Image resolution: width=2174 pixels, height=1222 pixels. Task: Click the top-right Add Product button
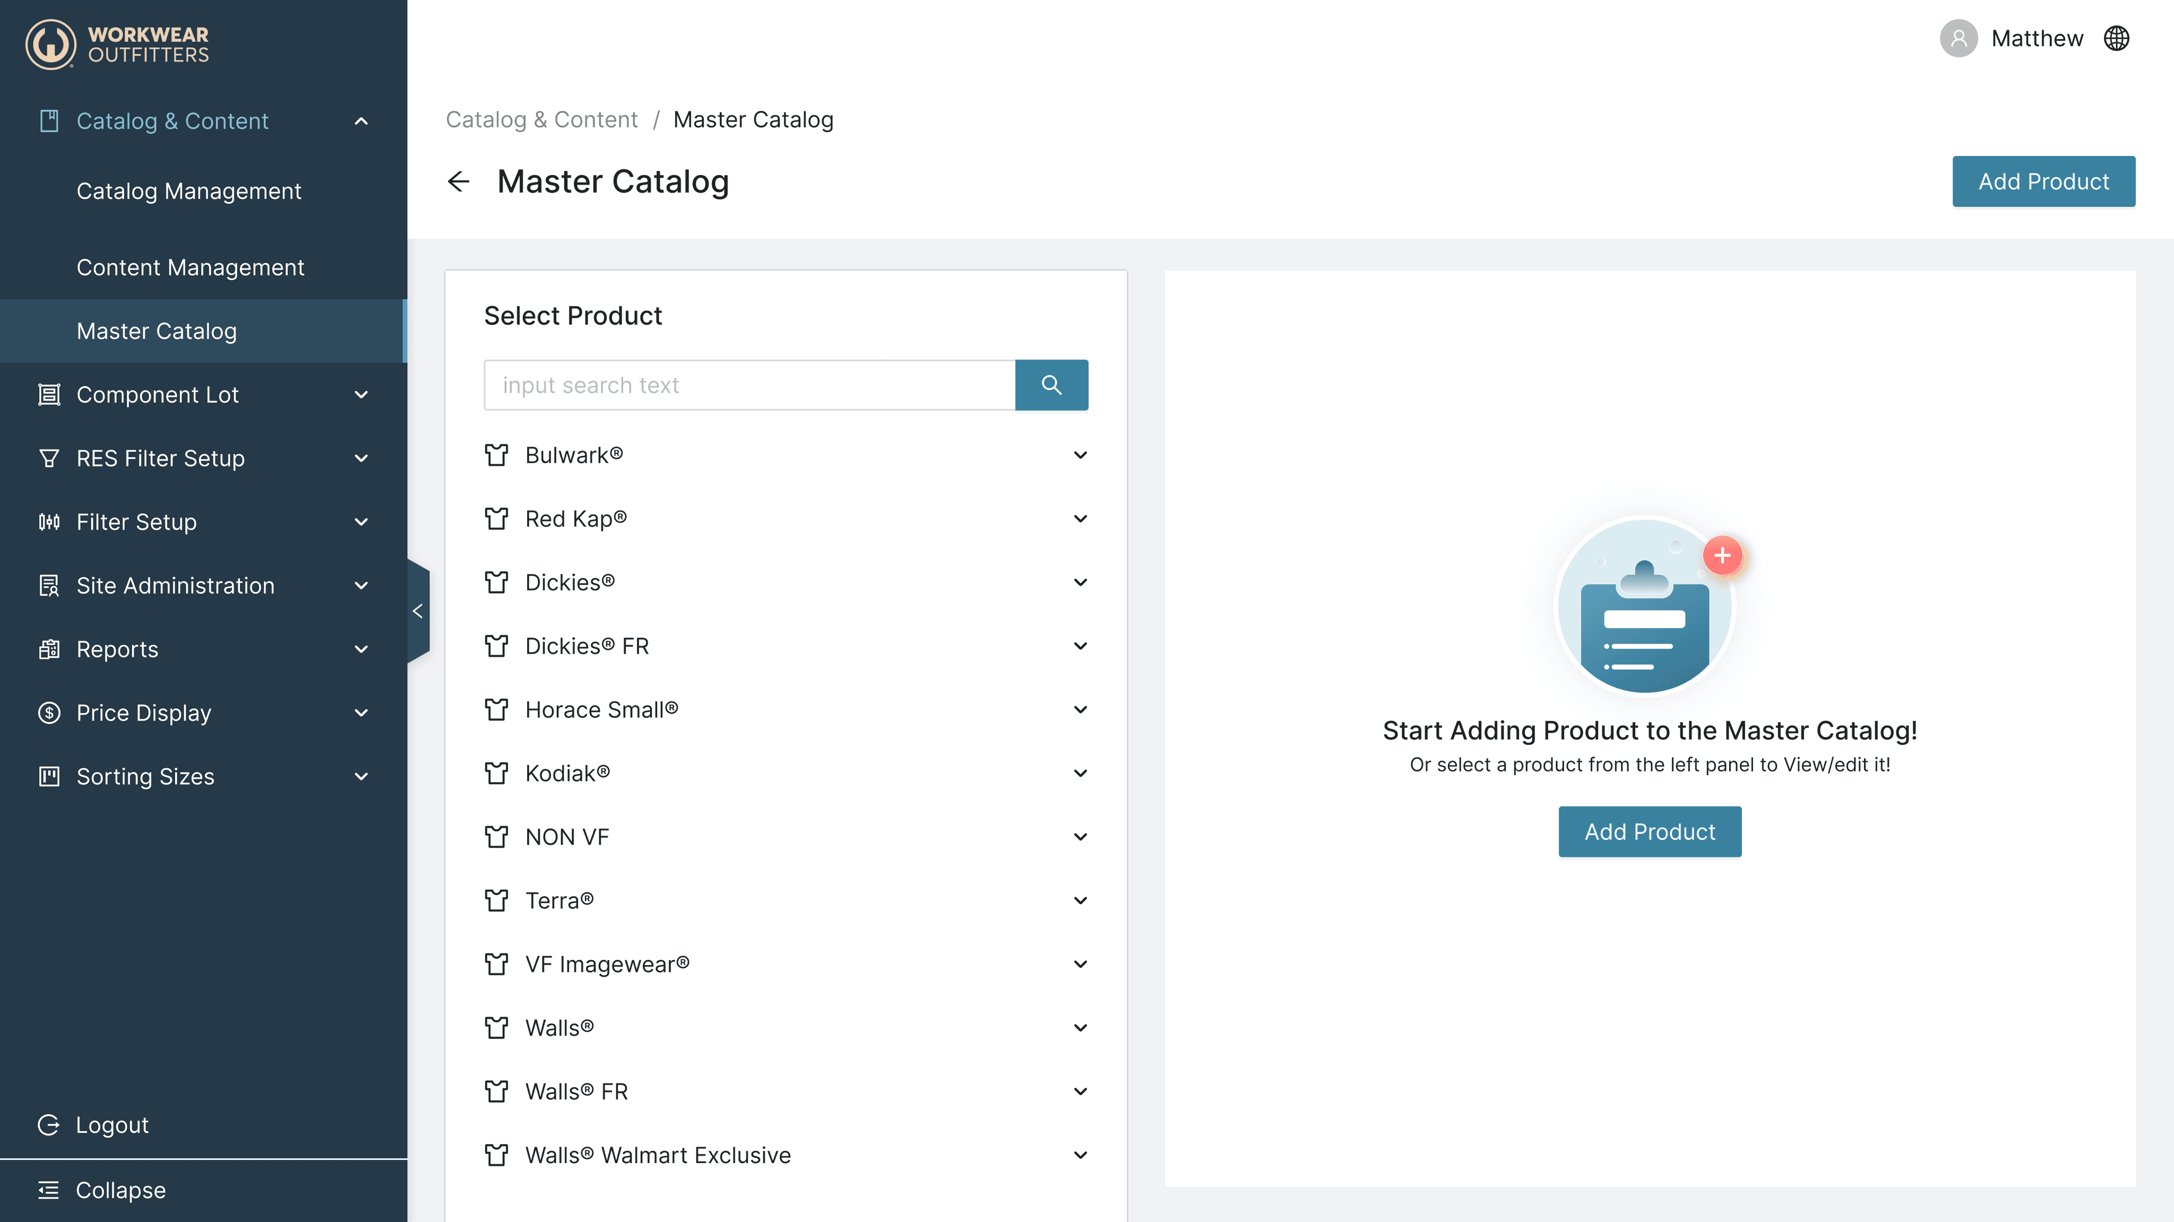point(2043,181)
